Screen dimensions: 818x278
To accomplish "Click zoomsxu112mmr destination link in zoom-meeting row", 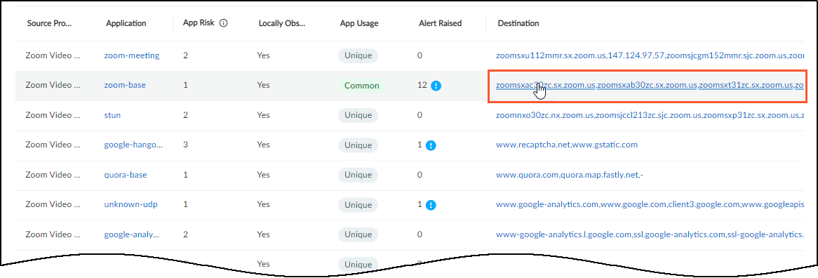I will [x=551, y=55].
